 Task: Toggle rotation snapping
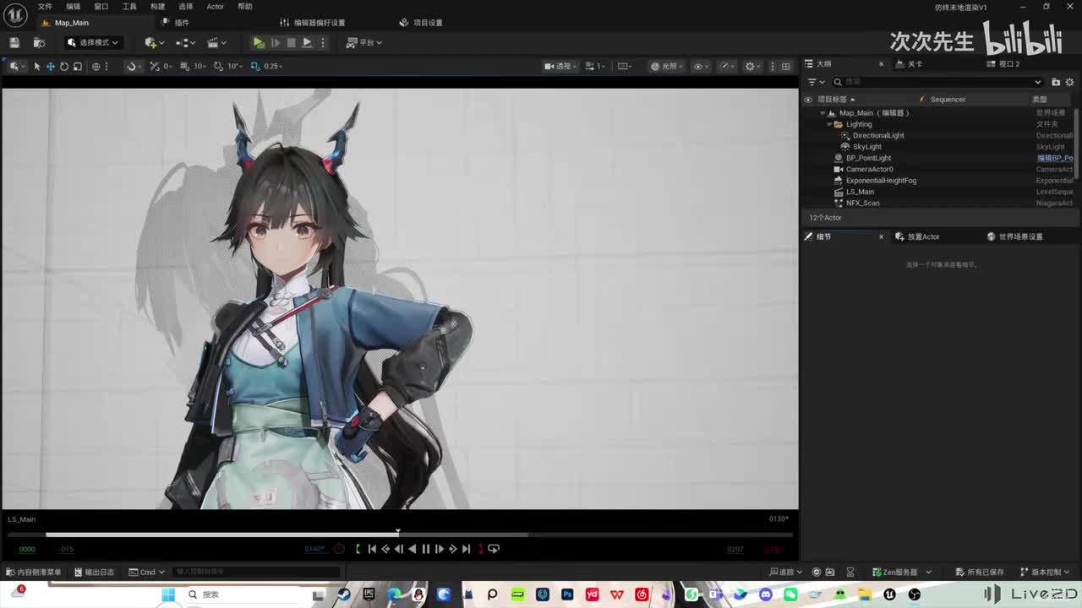coord(218,66)
